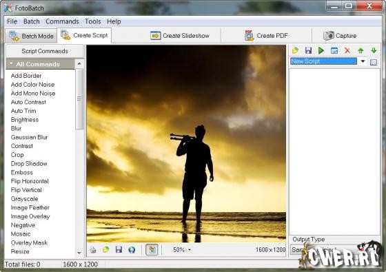The image size is (386, 272).
Task: Open the Commands menu
Action: pos(62,21)
